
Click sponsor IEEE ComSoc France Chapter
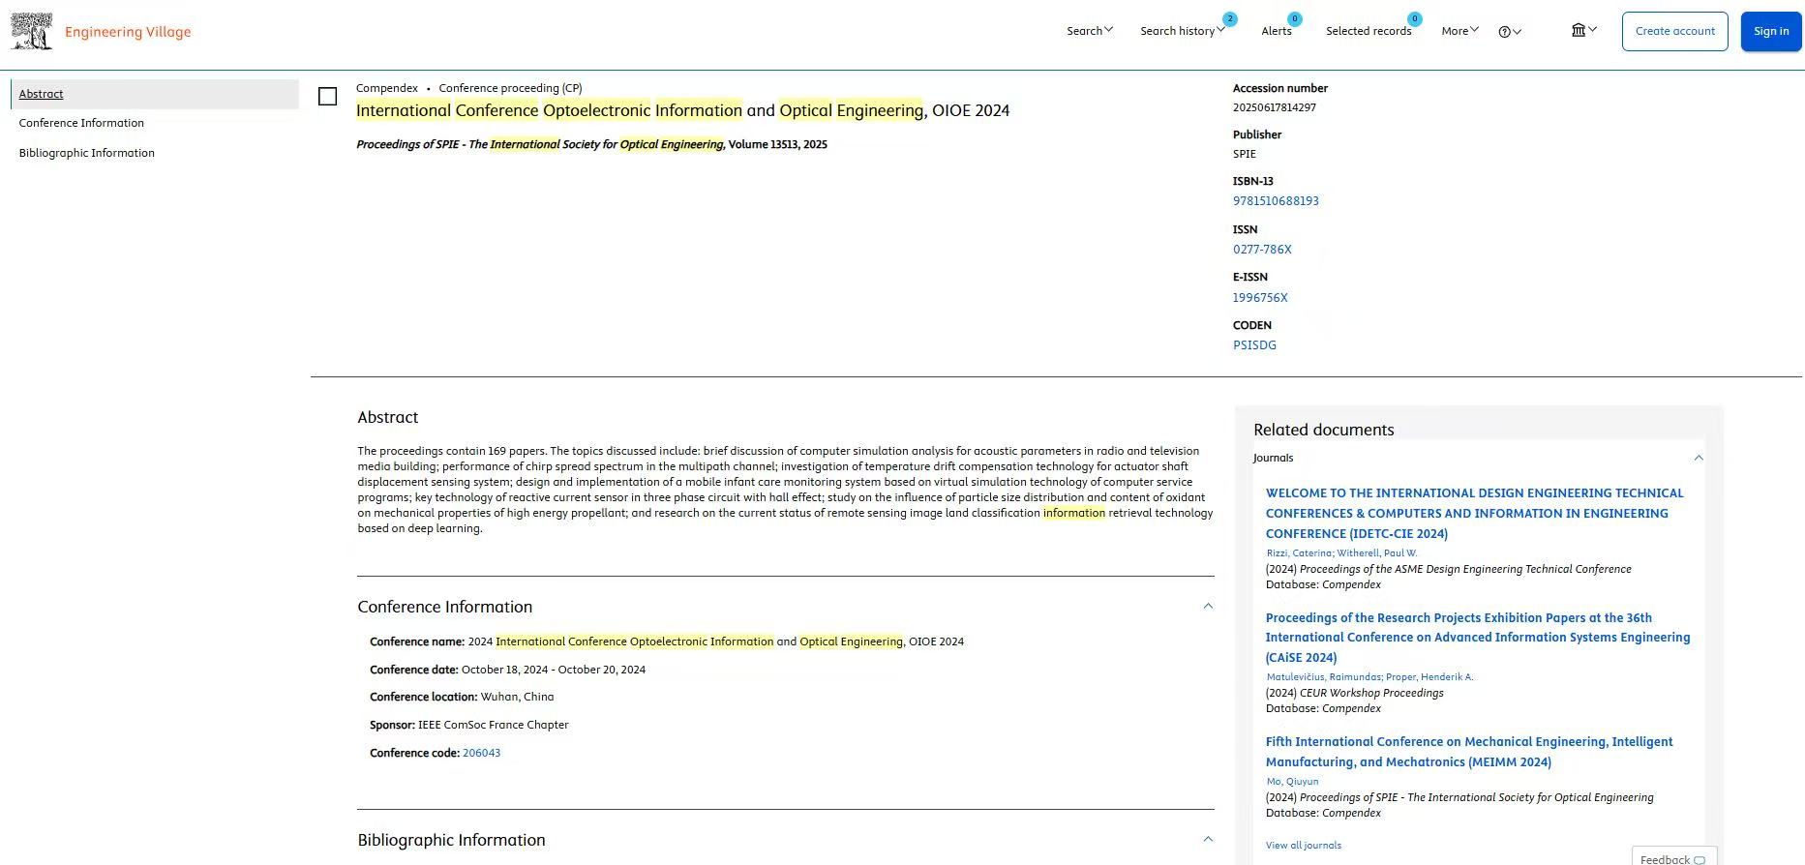[x=493, y=725]
